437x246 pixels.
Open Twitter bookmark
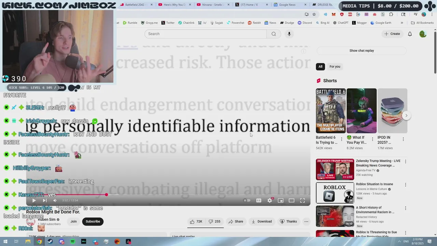coord(168,23)
